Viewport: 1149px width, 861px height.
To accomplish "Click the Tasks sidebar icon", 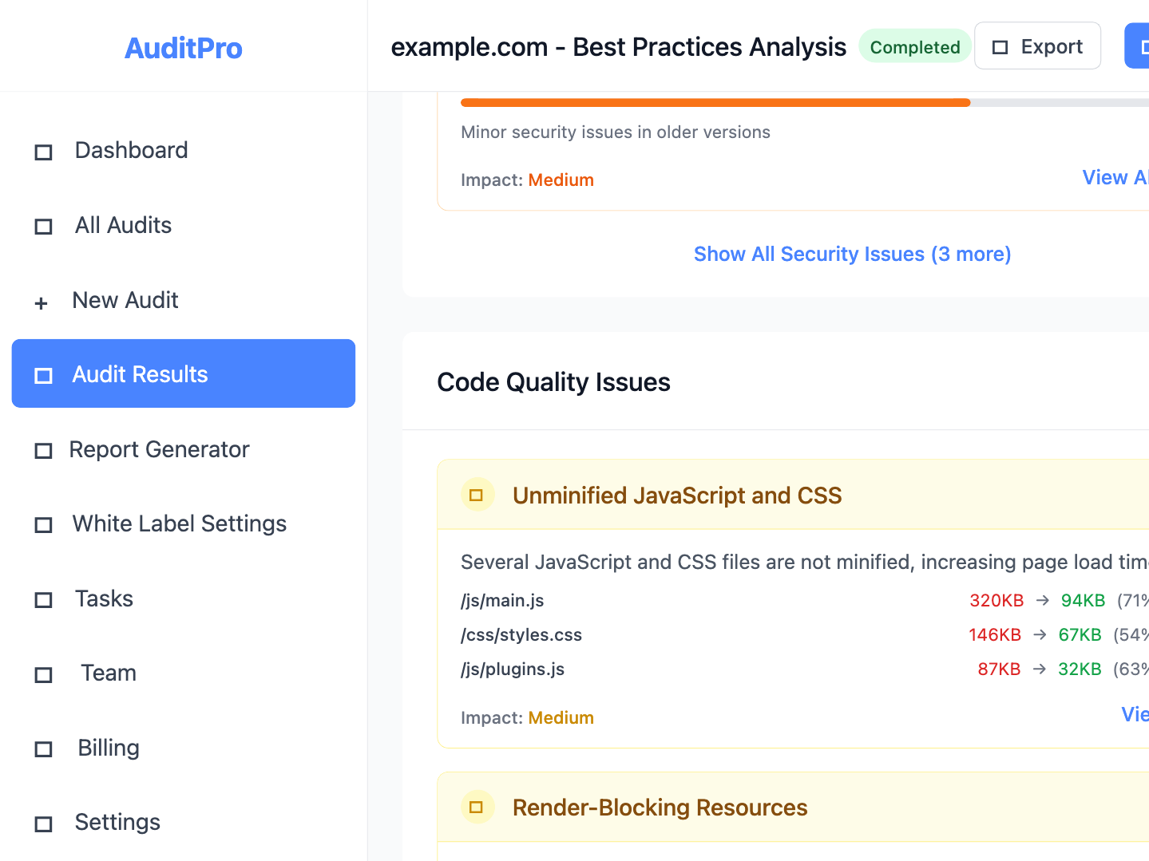I will (43, 600).
